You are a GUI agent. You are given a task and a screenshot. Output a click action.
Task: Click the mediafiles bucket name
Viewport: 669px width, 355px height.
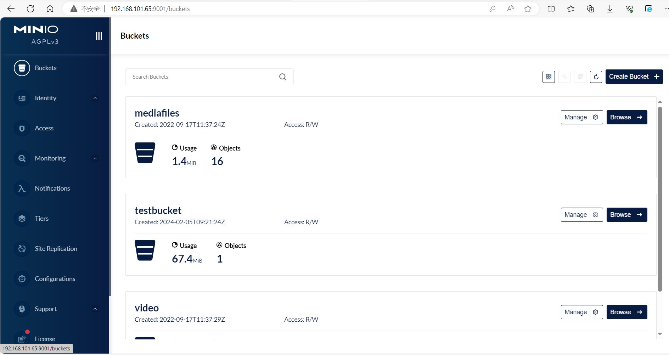pos(157,113)
